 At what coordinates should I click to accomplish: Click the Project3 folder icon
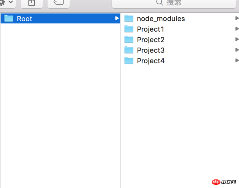pos(129,50)
